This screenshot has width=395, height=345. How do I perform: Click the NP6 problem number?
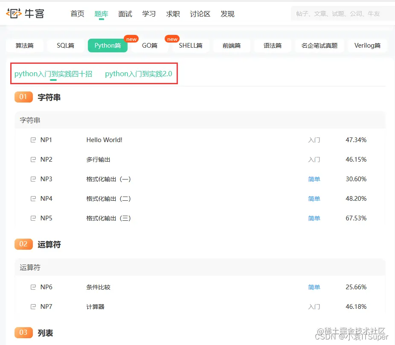click(x=46, y=287)
